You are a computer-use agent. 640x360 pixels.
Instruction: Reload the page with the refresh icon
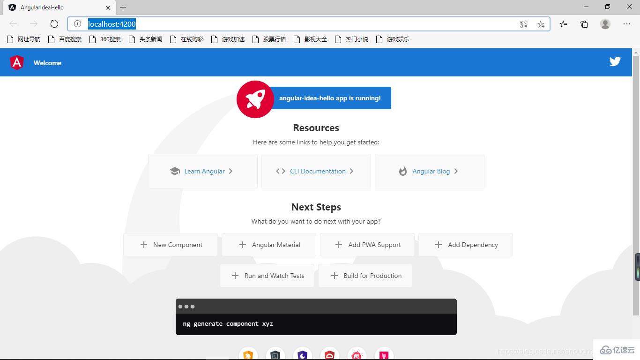[54, 24]
